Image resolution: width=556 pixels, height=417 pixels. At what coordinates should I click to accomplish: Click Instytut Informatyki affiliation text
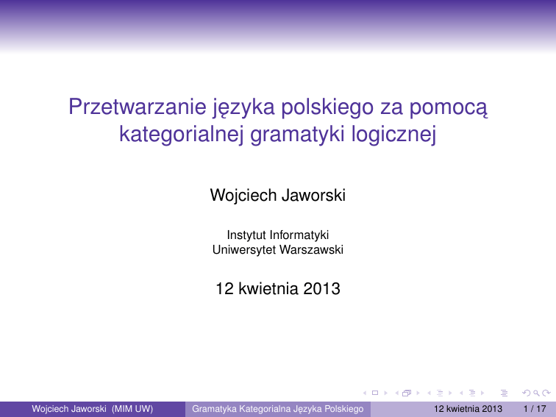[x=277, y=235]
